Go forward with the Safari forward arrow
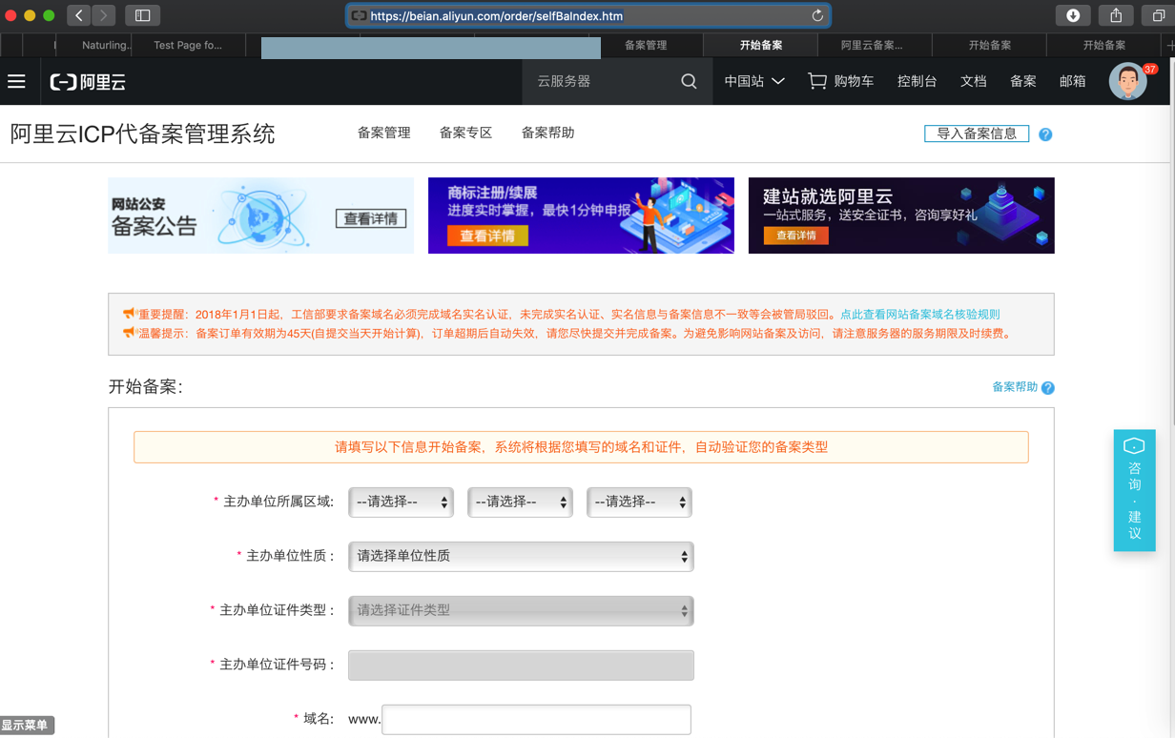Screen dimensions: 1175x738 click(104, 15)
